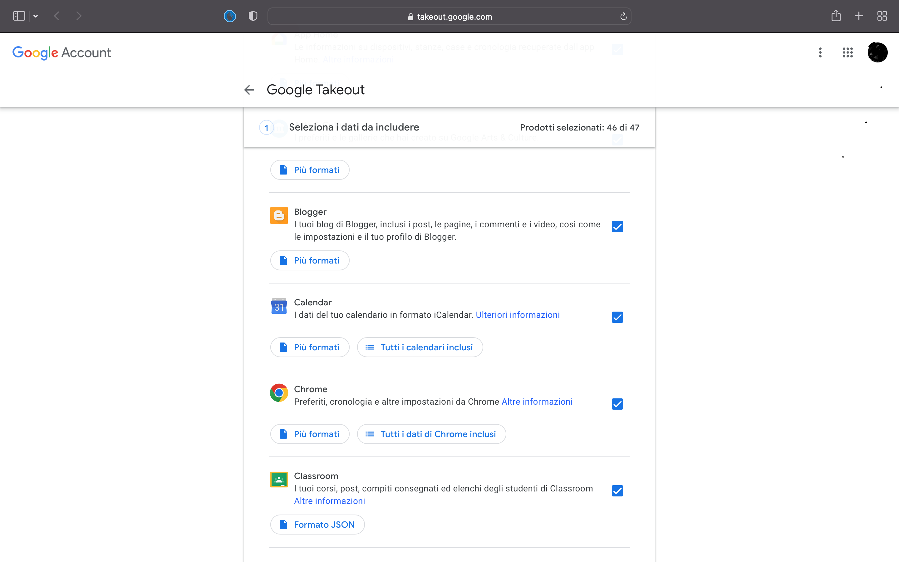Open the tab overview grid

pyautogui.click(x=882, y=16)
